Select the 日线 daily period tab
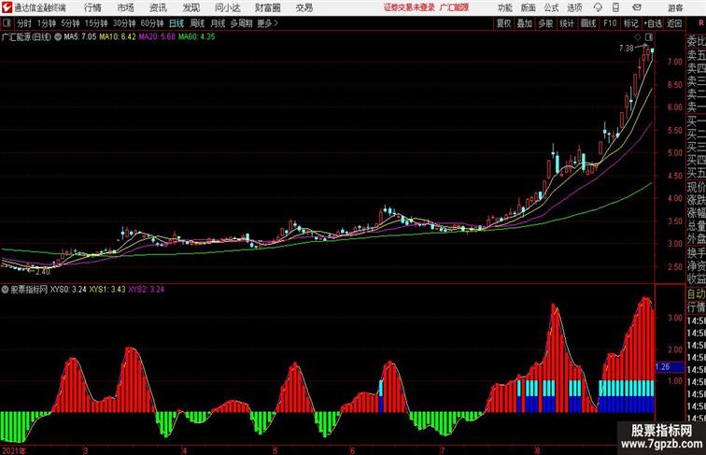The height and width of the screenshot is (455, 706). coord(176,23)
